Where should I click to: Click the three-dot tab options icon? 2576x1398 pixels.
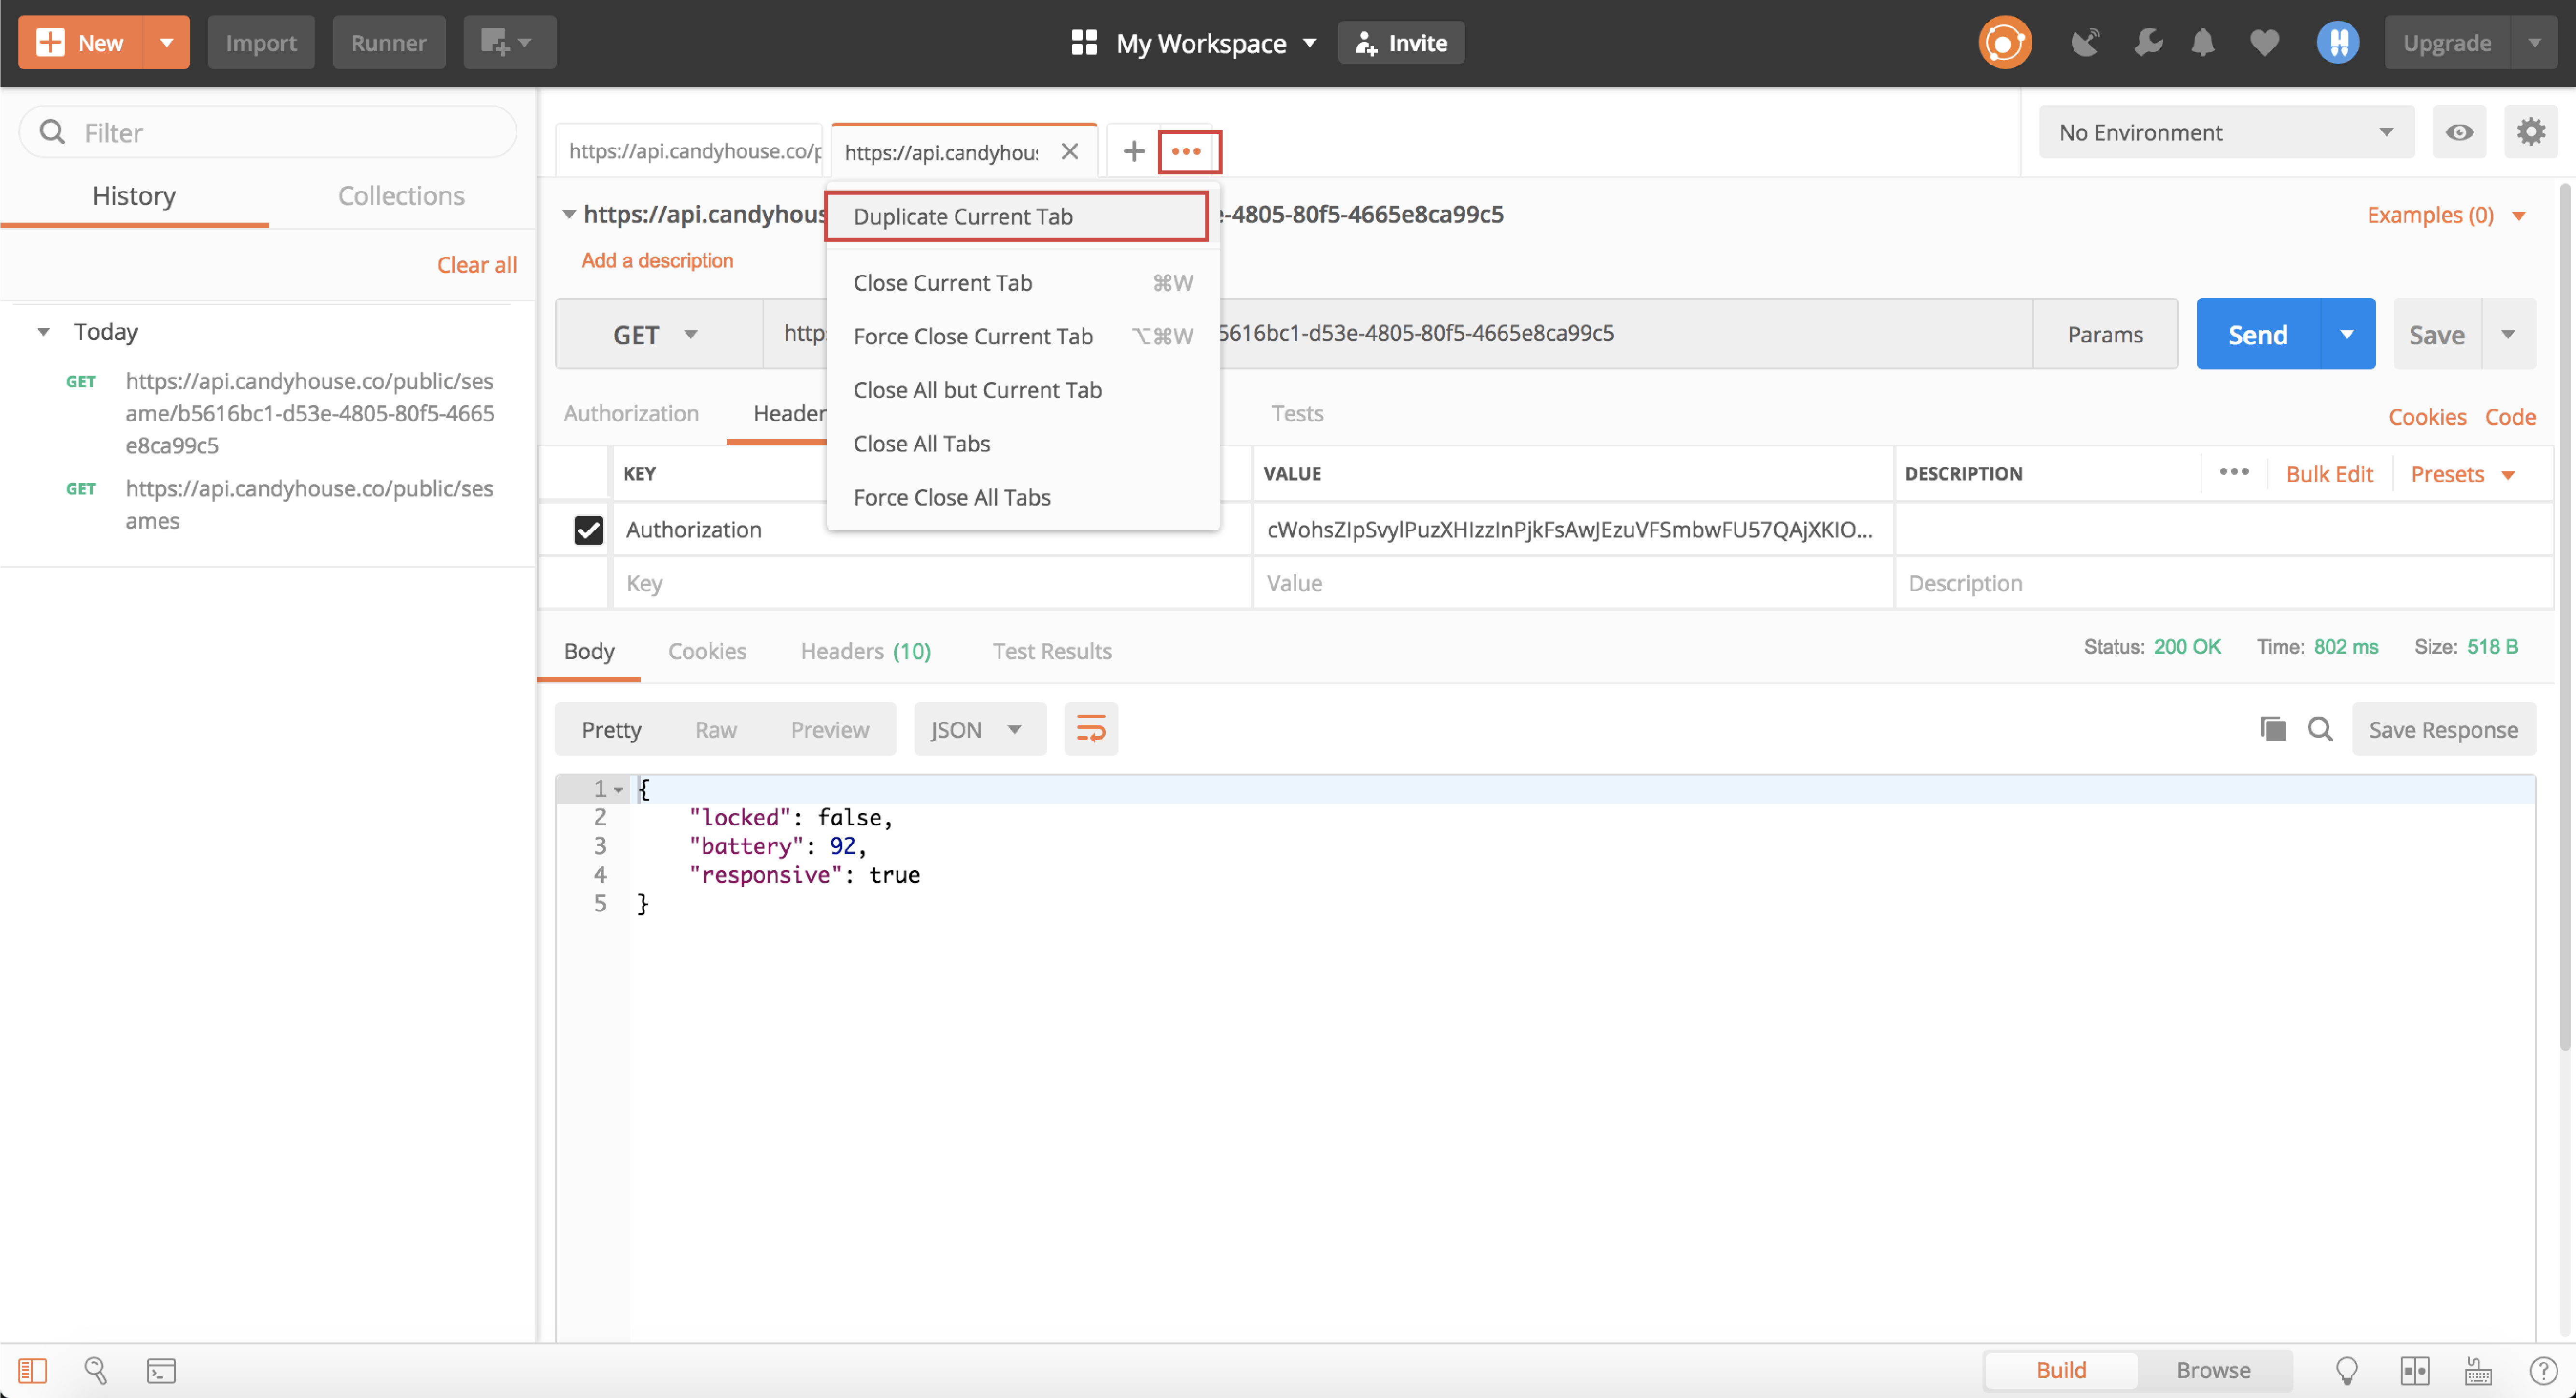pos(1186,151)
